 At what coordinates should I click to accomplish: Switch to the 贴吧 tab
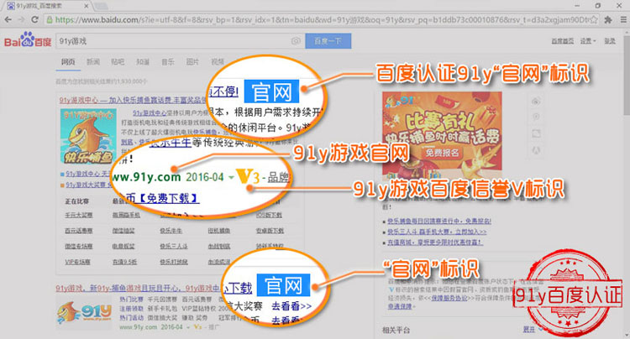pos(118,62)
